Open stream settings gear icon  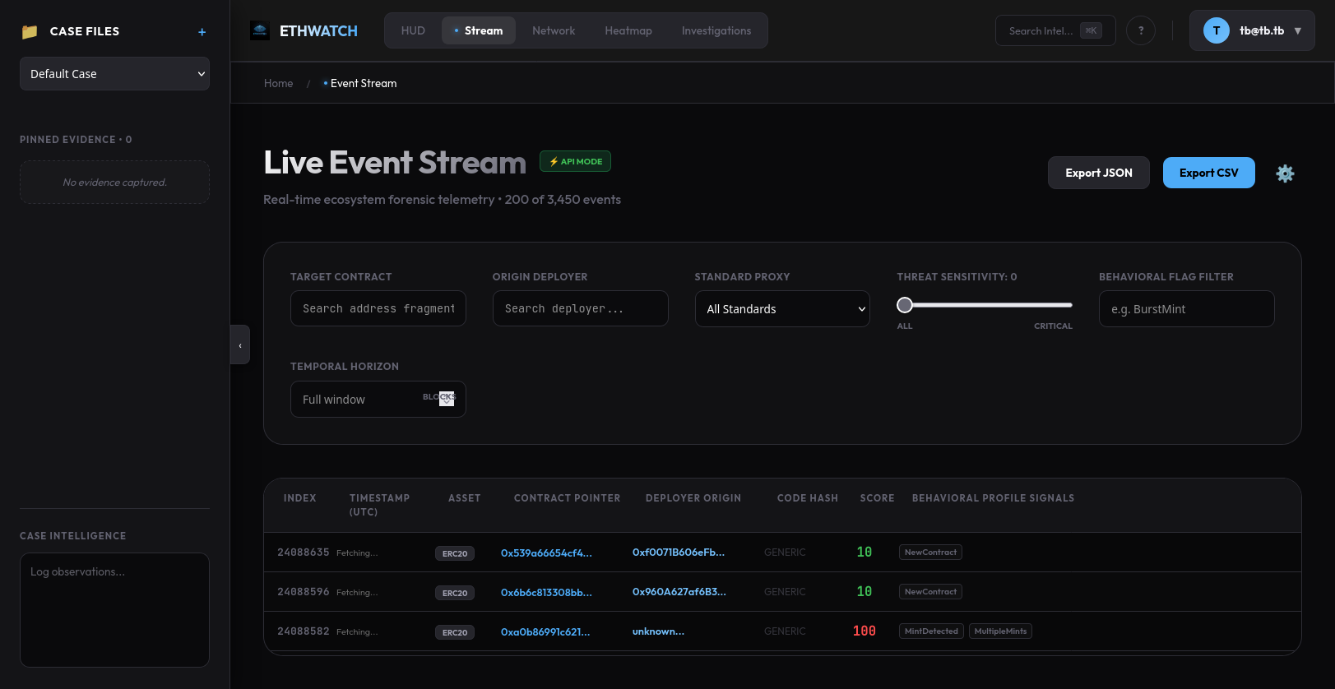coord(1285,173)
